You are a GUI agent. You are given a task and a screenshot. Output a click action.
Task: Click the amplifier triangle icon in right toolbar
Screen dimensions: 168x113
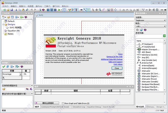click(x=150, y=10)
